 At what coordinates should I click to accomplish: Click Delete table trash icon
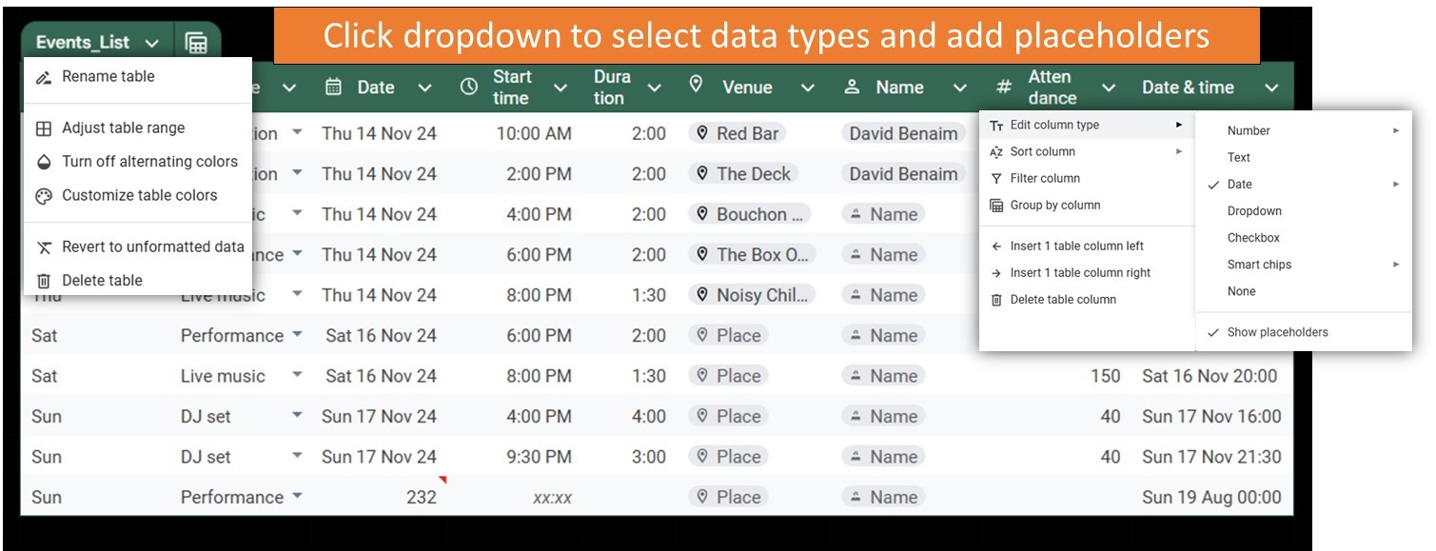tap(44, 281)
